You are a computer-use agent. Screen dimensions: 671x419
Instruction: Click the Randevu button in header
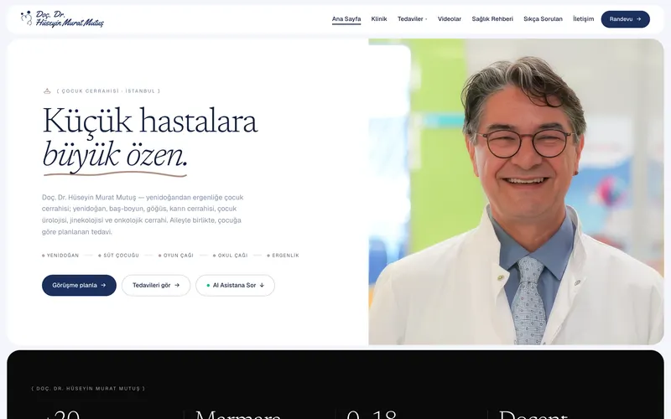tap(625, 19)
